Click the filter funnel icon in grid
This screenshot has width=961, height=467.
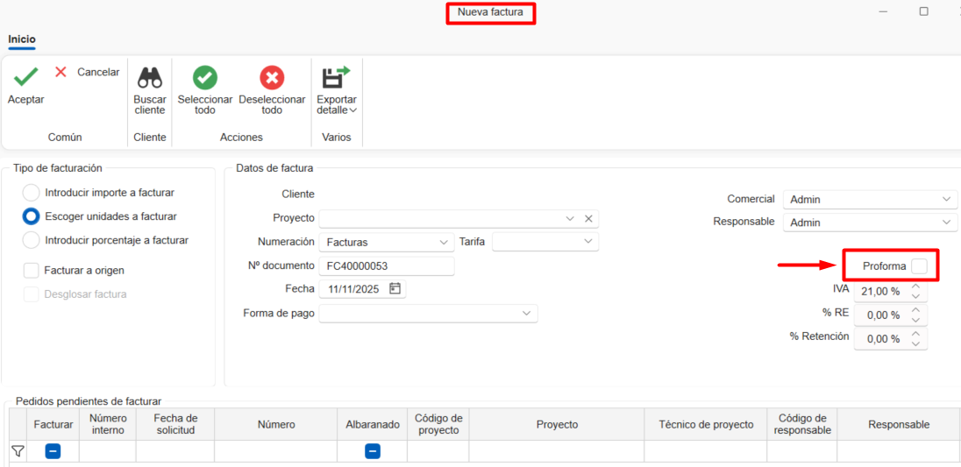tap(18, 451)
